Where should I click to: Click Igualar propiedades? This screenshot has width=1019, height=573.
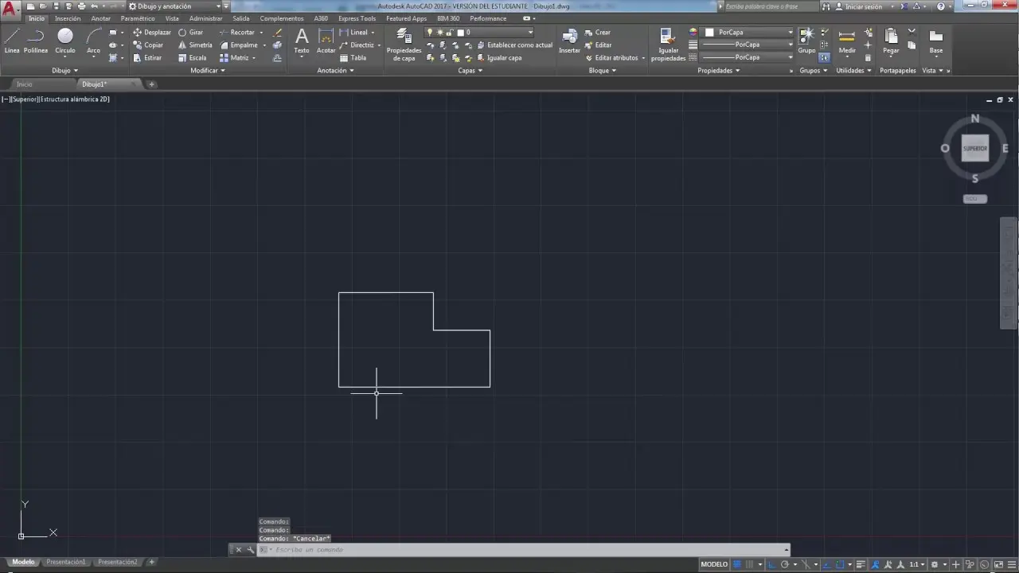pyautogui.click(x=668, y=45)
